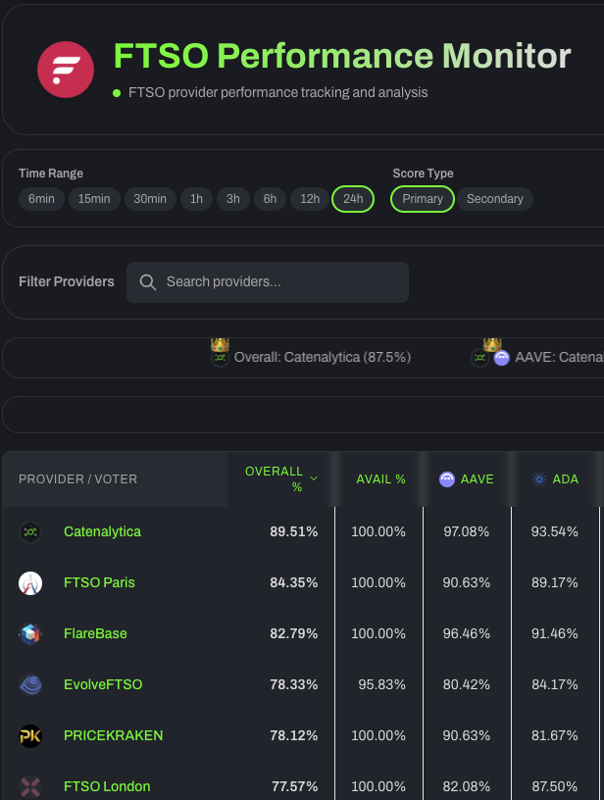Click the PROVIDER / VOTER column header

click(78, 479)
